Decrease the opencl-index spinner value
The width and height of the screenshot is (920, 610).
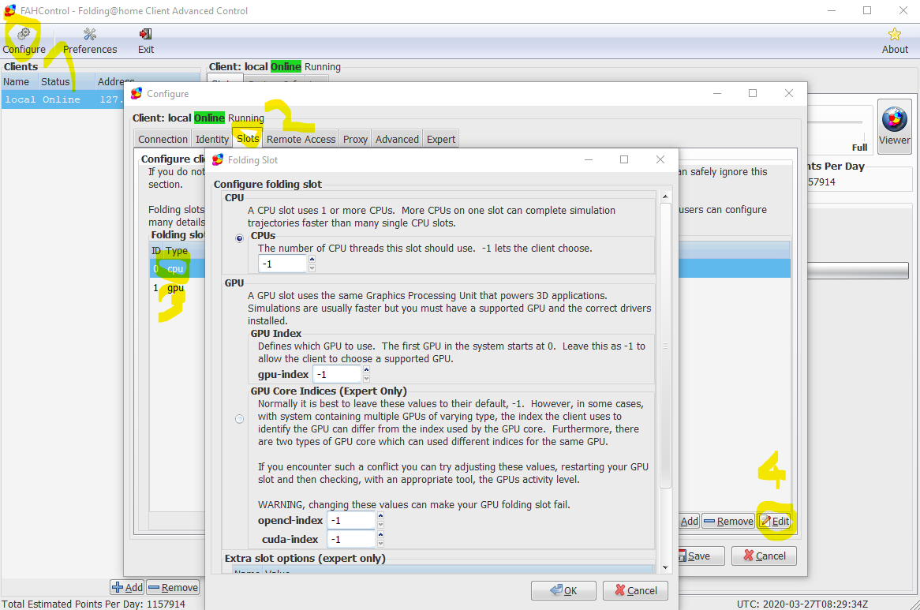[x=380, y=525]
